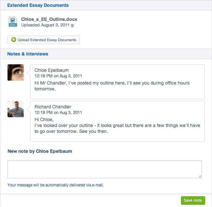Click the Chloe Epelbaum author name
The width and height of the screenshot is (212, 207).
(x=52, y=70)
